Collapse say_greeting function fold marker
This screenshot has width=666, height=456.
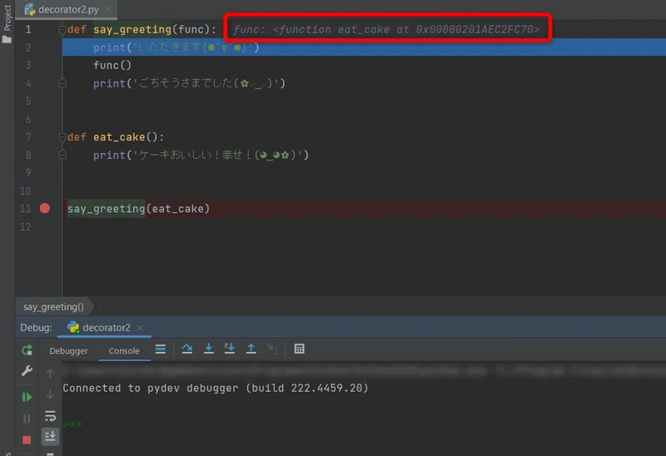click(x=62, y=30)
